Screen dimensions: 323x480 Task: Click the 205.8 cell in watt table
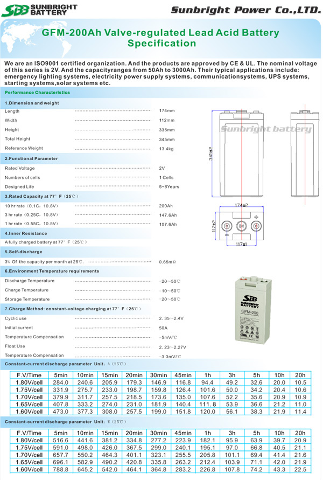coord(208,455)
